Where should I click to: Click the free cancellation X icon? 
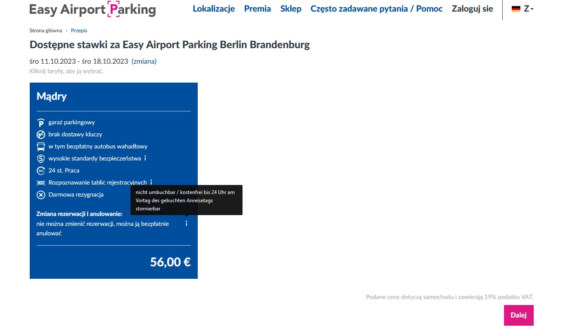[41, 195]
